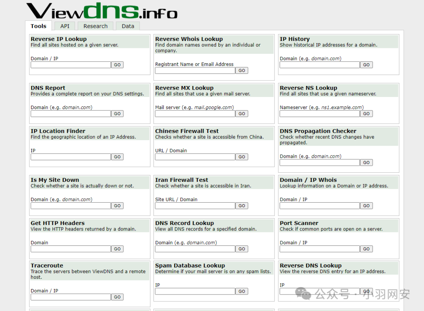424x311 pixels.
Task: Focus the DNS Record Lookup domain field
Action: point(195,249)
